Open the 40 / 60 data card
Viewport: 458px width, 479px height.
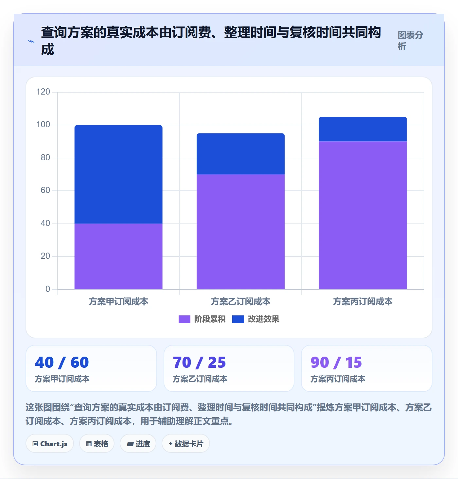click(91, 368)
